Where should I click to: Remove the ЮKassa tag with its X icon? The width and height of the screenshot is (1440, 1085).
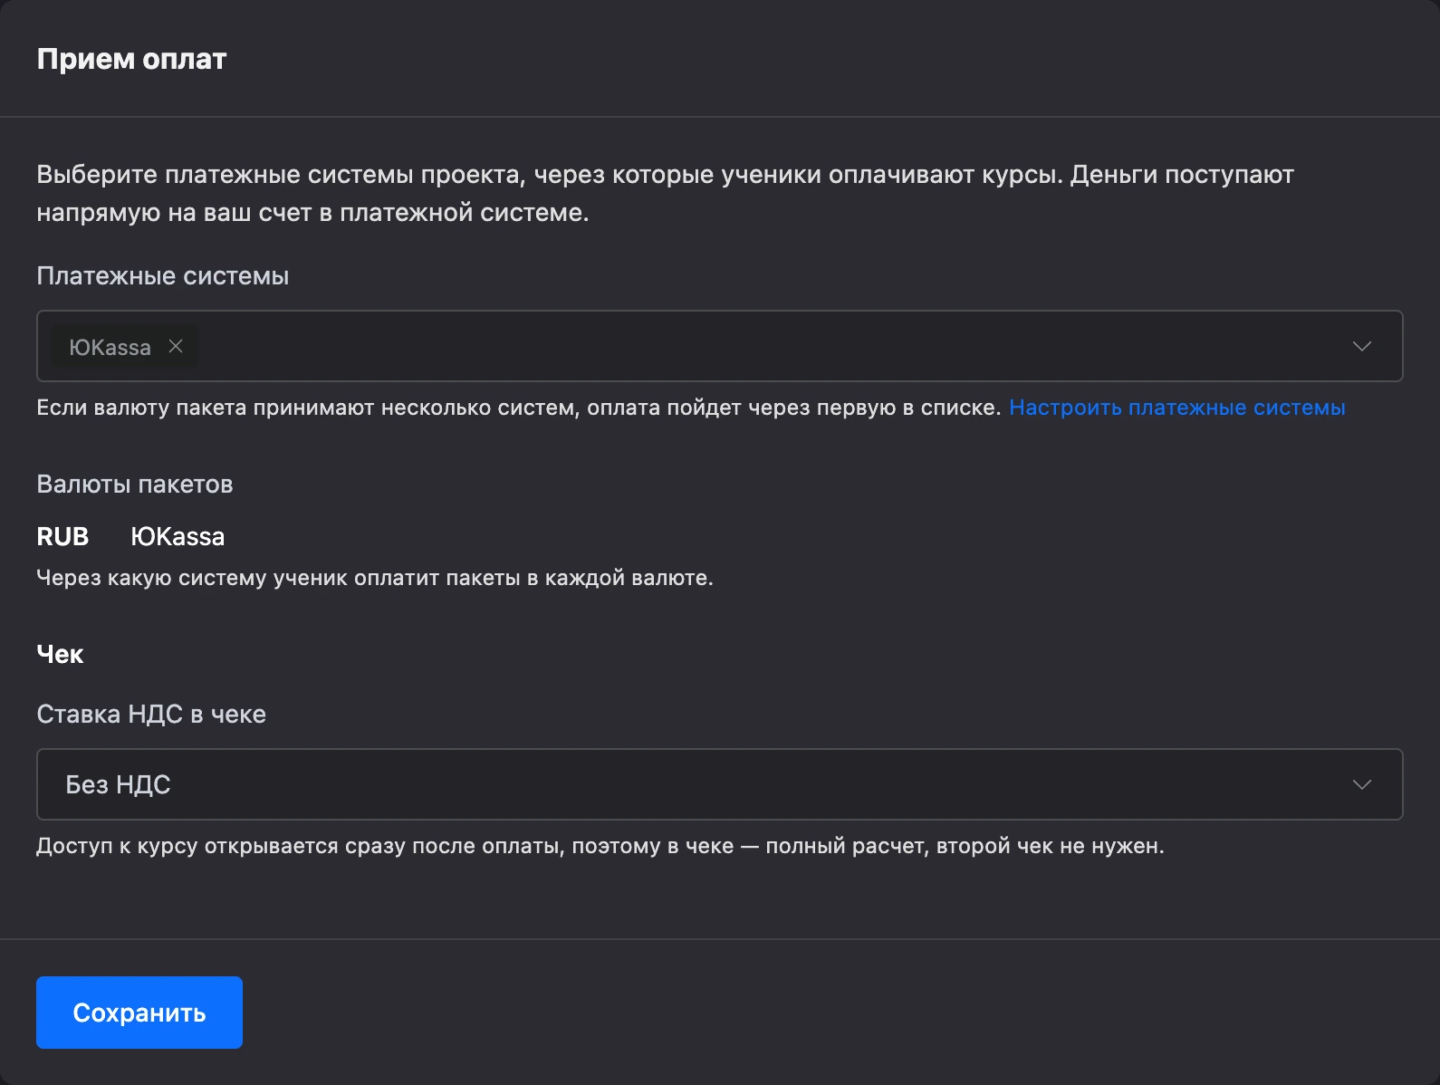tap(176, 347)
